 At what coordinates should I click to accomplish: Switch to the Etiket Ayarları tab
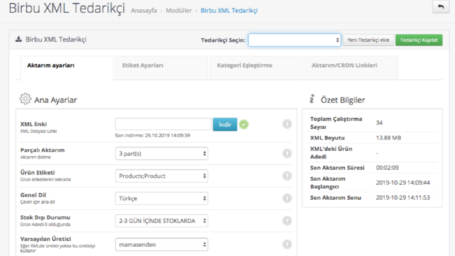(161, 67)
